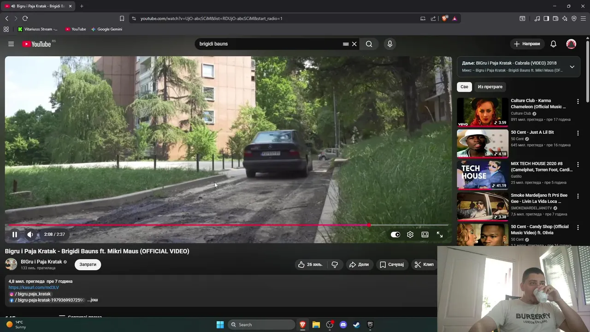The width and height of the screenshot is (590, 332).
Task: Subscribe using the Запрати button
Action: (x=88, y=264)
